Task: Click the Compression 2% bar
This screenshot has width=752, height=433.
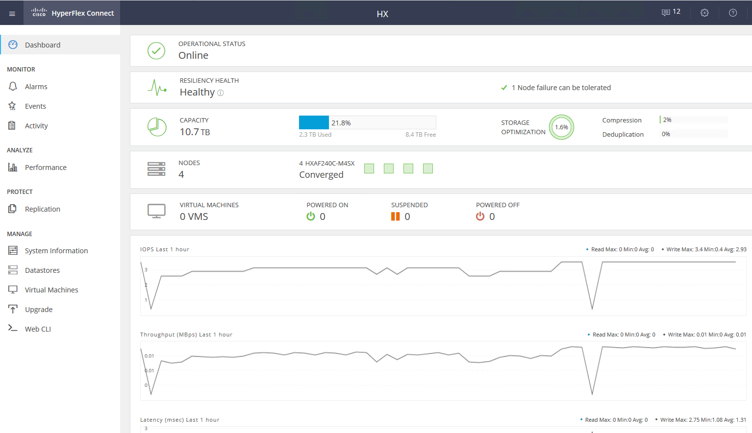Action: pos(694,120)
